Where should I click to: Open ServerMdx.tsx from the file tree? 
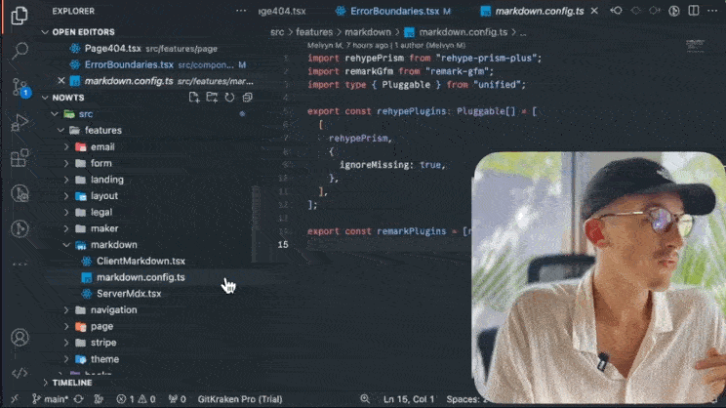(128, 294)
